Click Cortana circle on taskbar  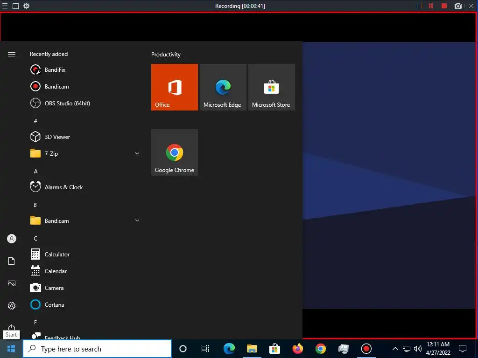183,349
